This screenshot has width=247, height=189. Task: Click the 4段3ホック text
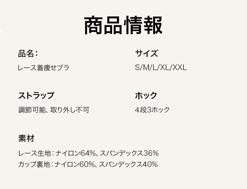click(x=152, y=110)
